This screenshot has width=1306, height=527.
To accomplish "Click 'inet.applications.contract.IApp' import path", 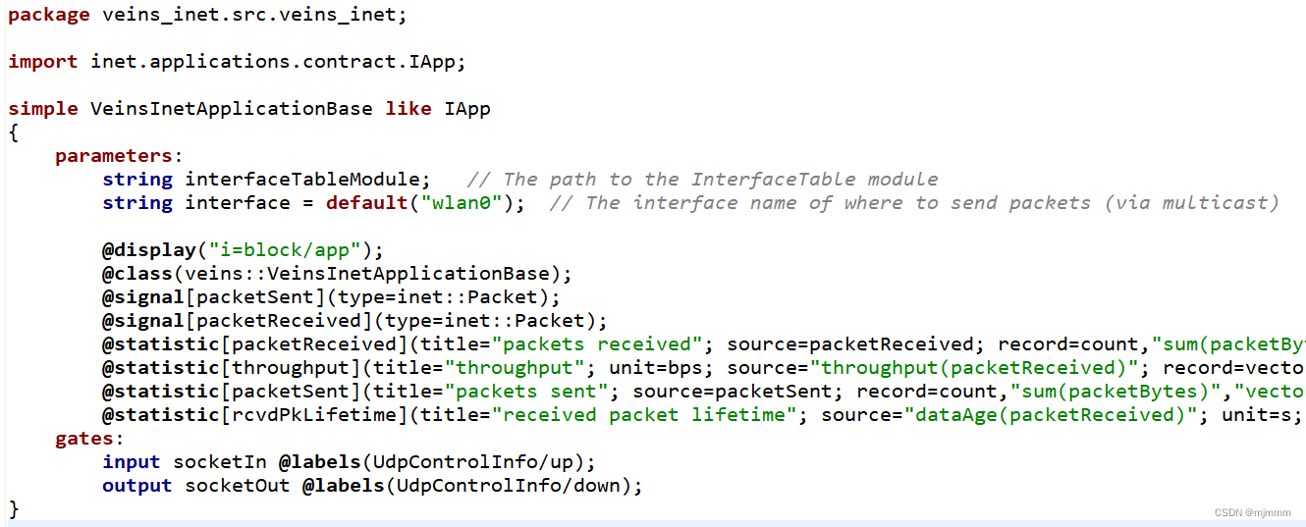I will point(274,62).
